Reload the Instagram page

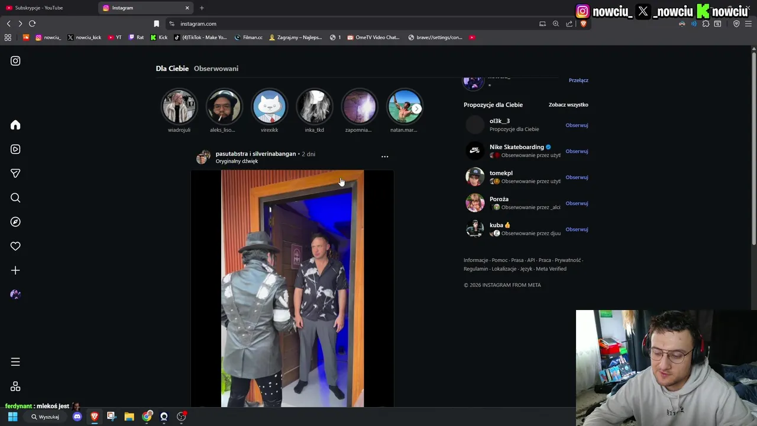tap(32, 24)
